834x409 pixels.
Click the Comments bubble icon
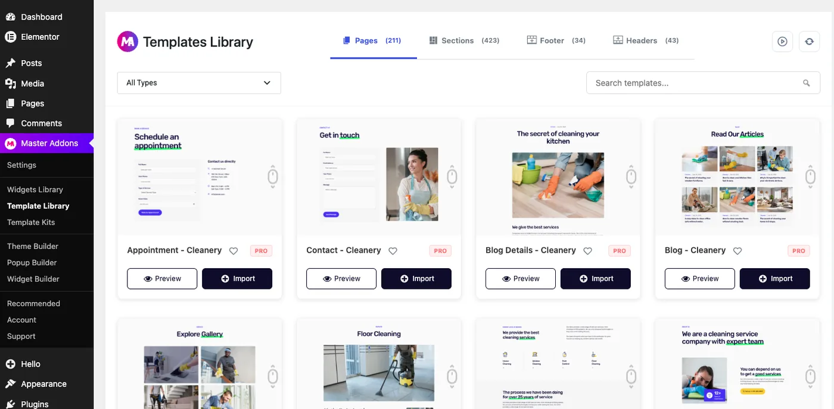point(10,123)
